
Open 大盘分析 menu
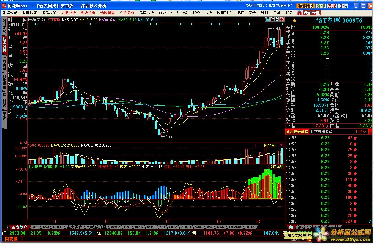point(68,13)
